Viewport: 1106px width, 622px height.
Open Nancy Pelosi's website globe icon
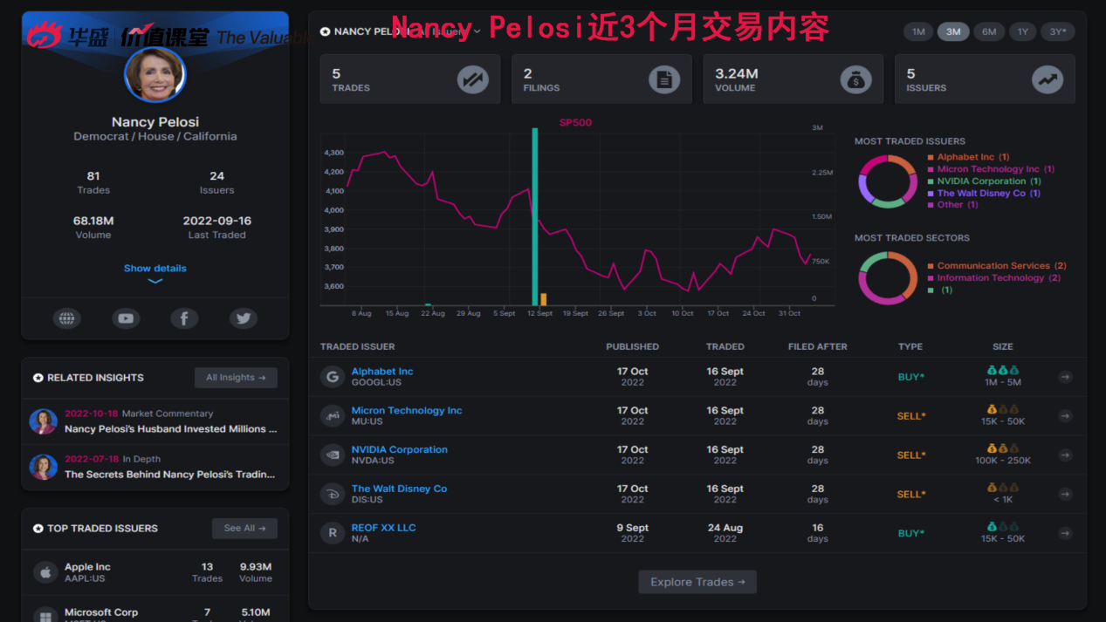point(66,318)
